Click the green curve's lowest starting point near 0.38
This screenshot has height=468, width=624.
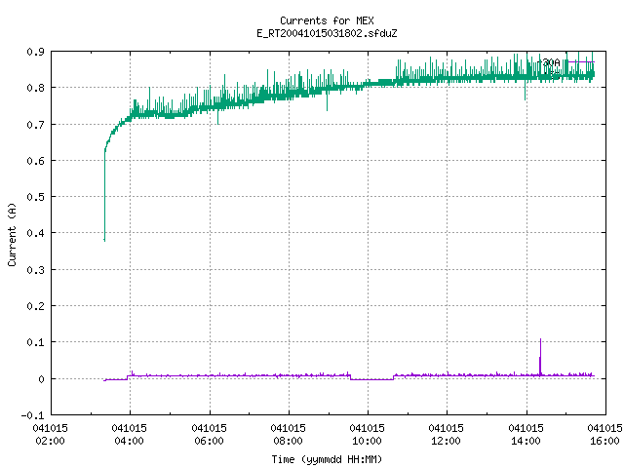104,240
